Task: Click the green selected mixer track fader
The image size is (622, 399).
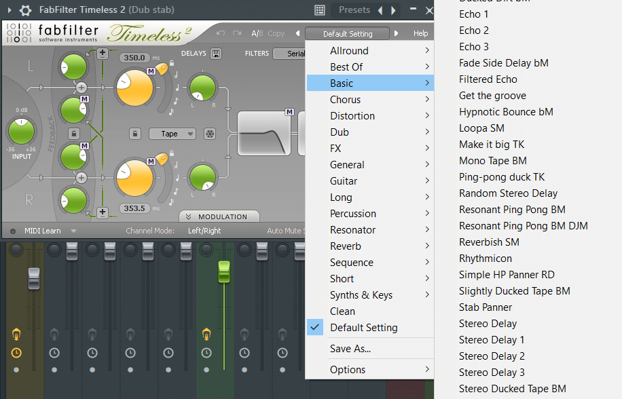Action: click(x=224, y=272)
